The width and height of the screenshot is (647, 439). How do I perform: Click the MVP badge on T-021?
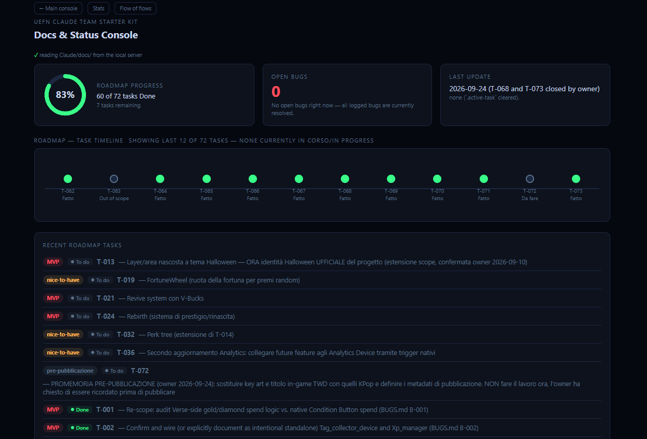point(53,298)
